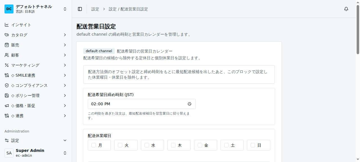Image resolution: width=360 pixels, height=162 pixels.
Task: Expand the SMILE連携 menu chevron
Action: pos(65,75)
